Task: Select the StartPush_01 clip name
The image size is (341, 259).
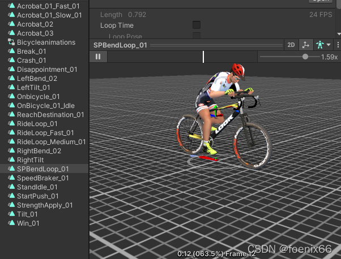Action: point(38,196)
